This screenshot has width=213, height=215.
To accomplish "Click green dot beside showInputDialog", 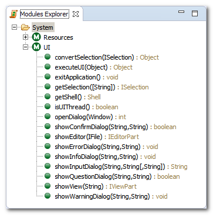I will (48, 166).
